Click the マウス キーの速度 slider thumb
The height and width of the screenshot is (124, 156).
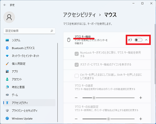coord(94,98)
